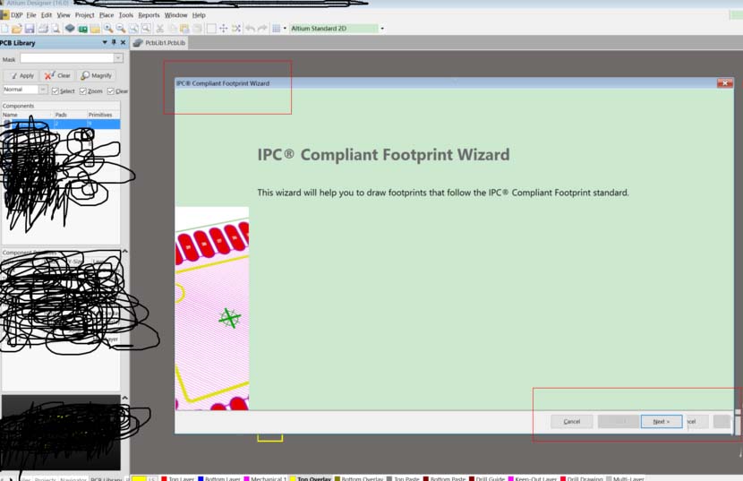The width and height of the screenshot is (743, 481).
Task: Toggle the Zoom checkbox in PCB Library
Action: [83, 91]
